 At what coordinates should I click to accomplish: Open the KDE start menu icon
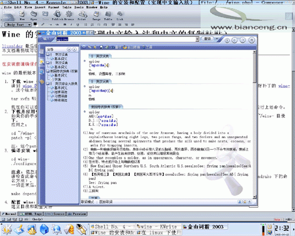click(7, 229)
